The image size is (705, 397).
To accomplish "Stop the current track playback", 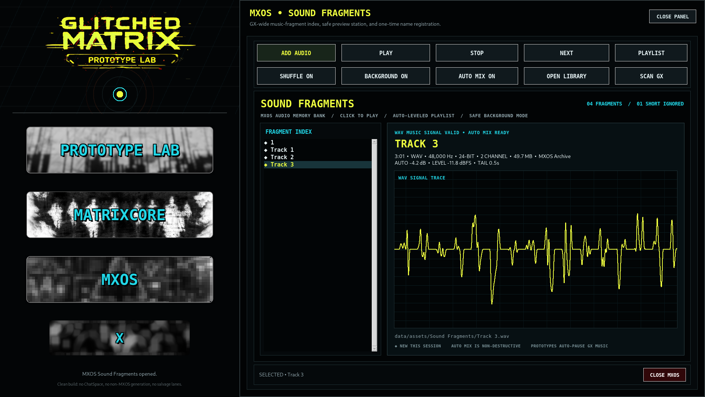I will click(x=477, y=53).
